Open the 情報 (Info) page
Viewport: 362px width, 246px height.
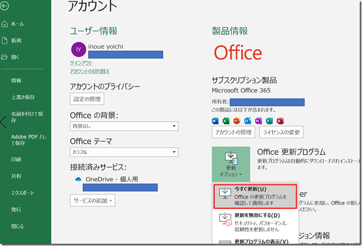tap(16, 80)
